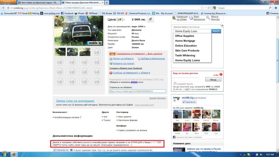Viewport: 279px width, 157px height.
Task: Click the red инфо icon
Action: [x=221, y=74]
